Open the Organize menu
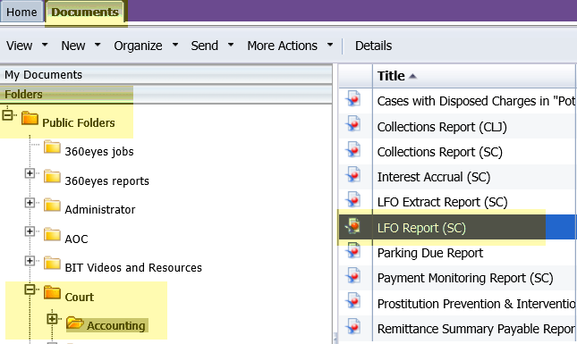Viewport: 577px width, 344px height. point(138,46)
